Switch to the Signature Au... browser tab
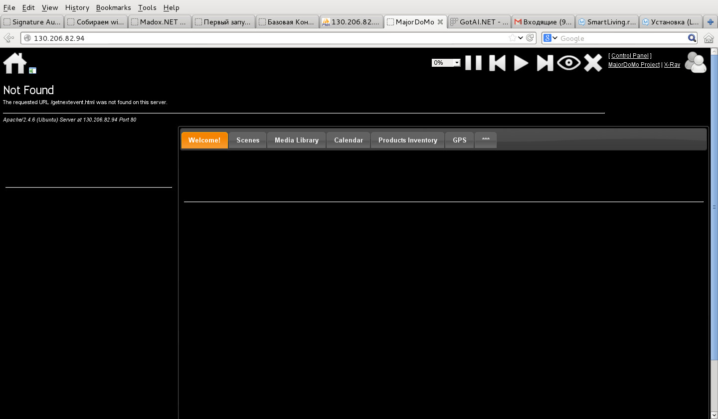 [x=32, y=22]
